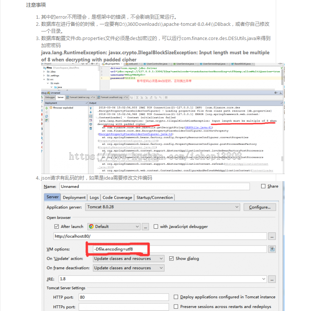Click the console output vertical scrollbar

click(282, 158)
